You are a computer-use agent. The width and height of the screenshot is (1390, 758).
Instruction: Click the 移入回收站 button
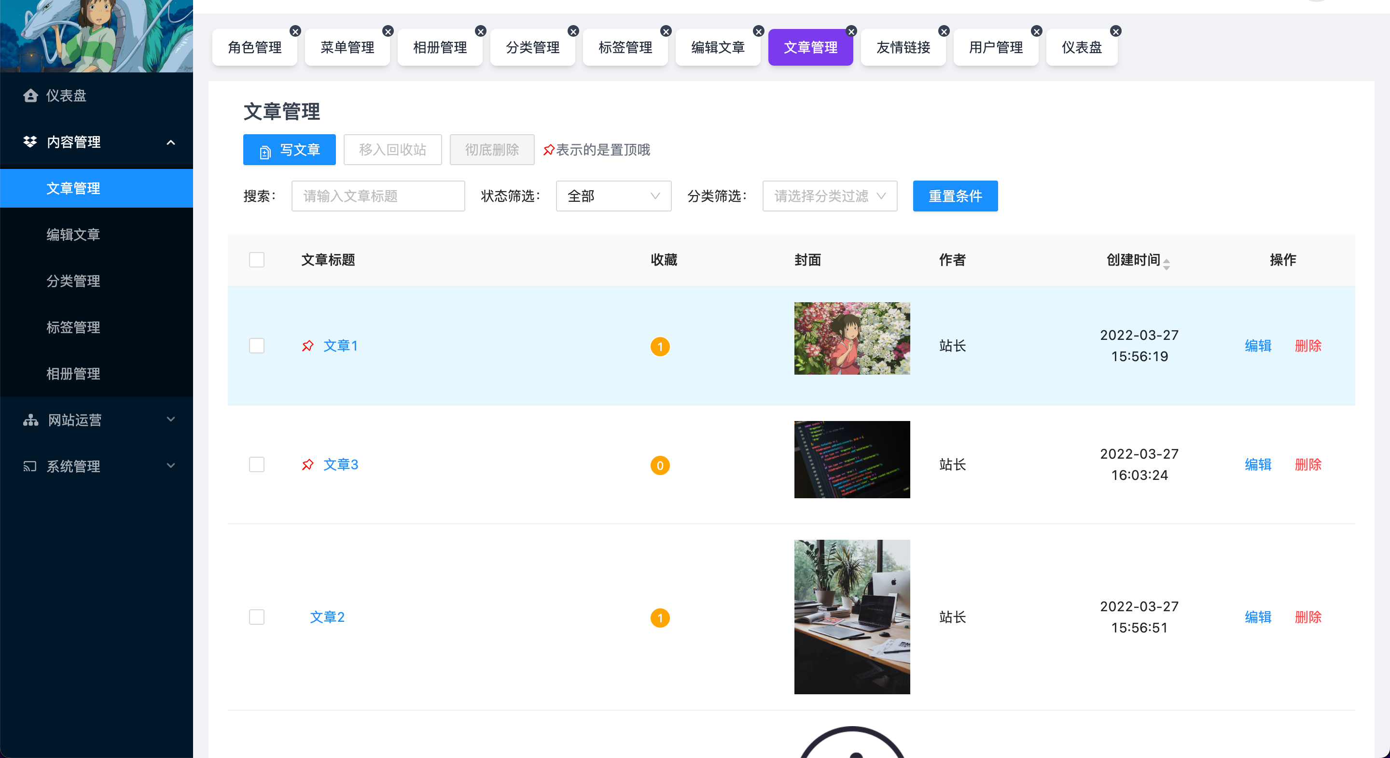(393, 150)
